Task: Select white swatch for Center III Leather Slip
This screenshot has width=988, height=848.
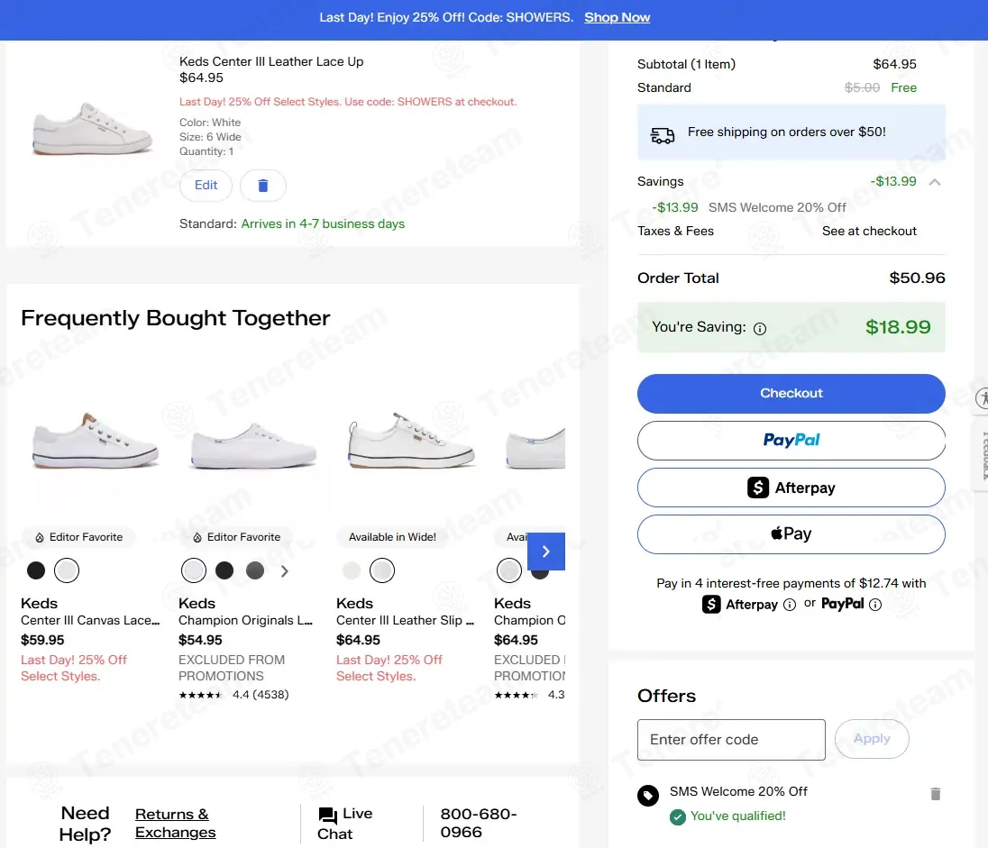Action: [x=382, y=570]
